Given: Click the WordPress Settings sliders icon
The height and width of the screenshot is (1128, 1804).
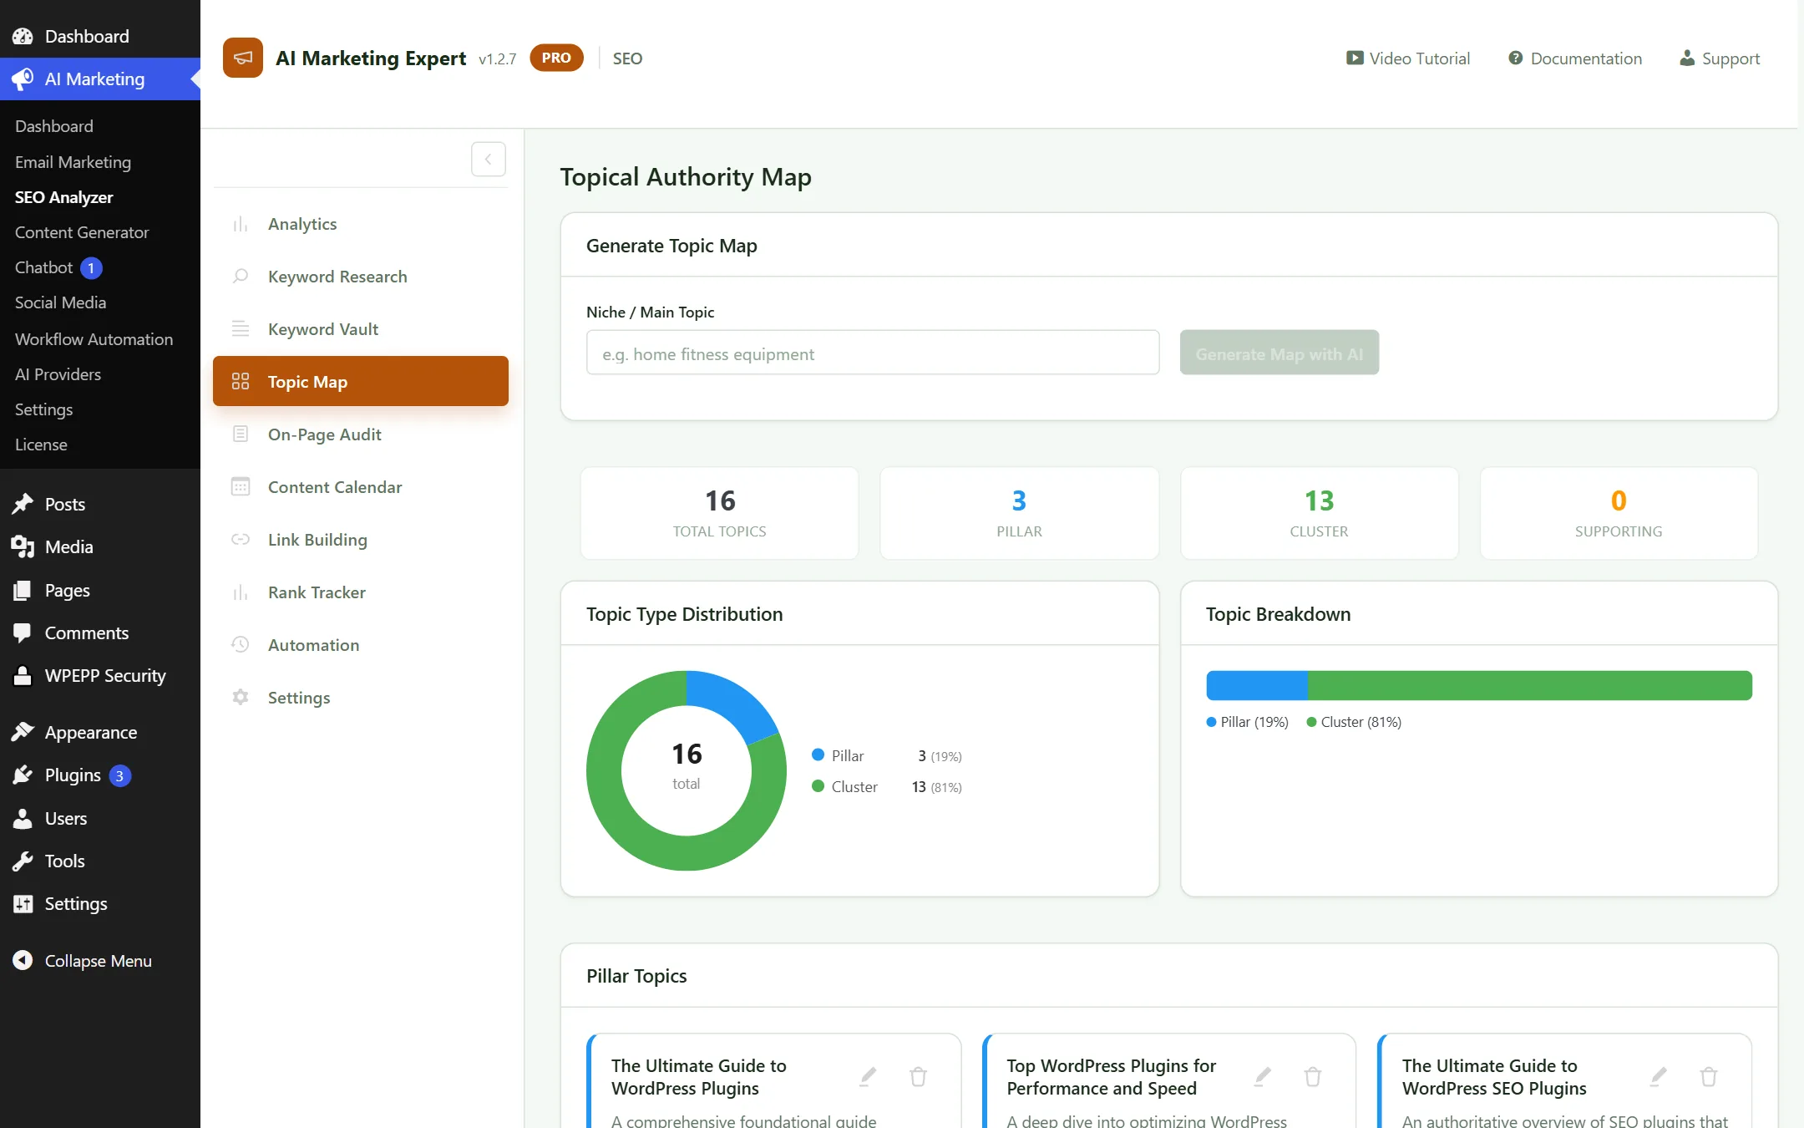Looking at the screenshot, I should click(23, 903).
